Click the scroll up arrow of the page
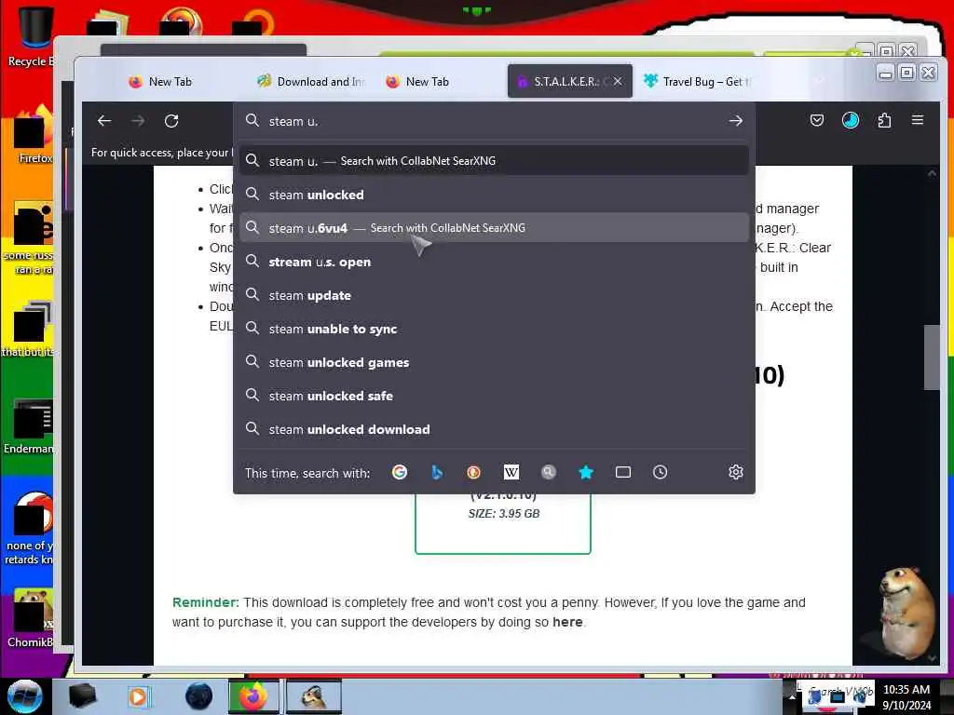Screen dimensions: 954x715 [x=932, y=173]
